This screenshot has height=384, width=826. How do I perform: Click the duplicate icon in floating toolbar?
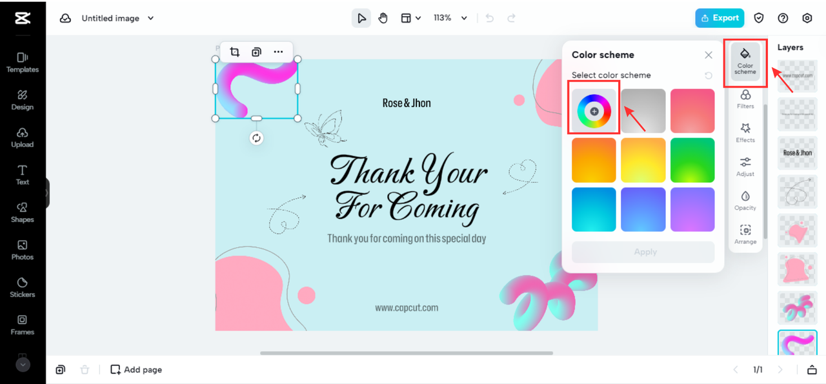pyautogui.click(x=256, y=52)
